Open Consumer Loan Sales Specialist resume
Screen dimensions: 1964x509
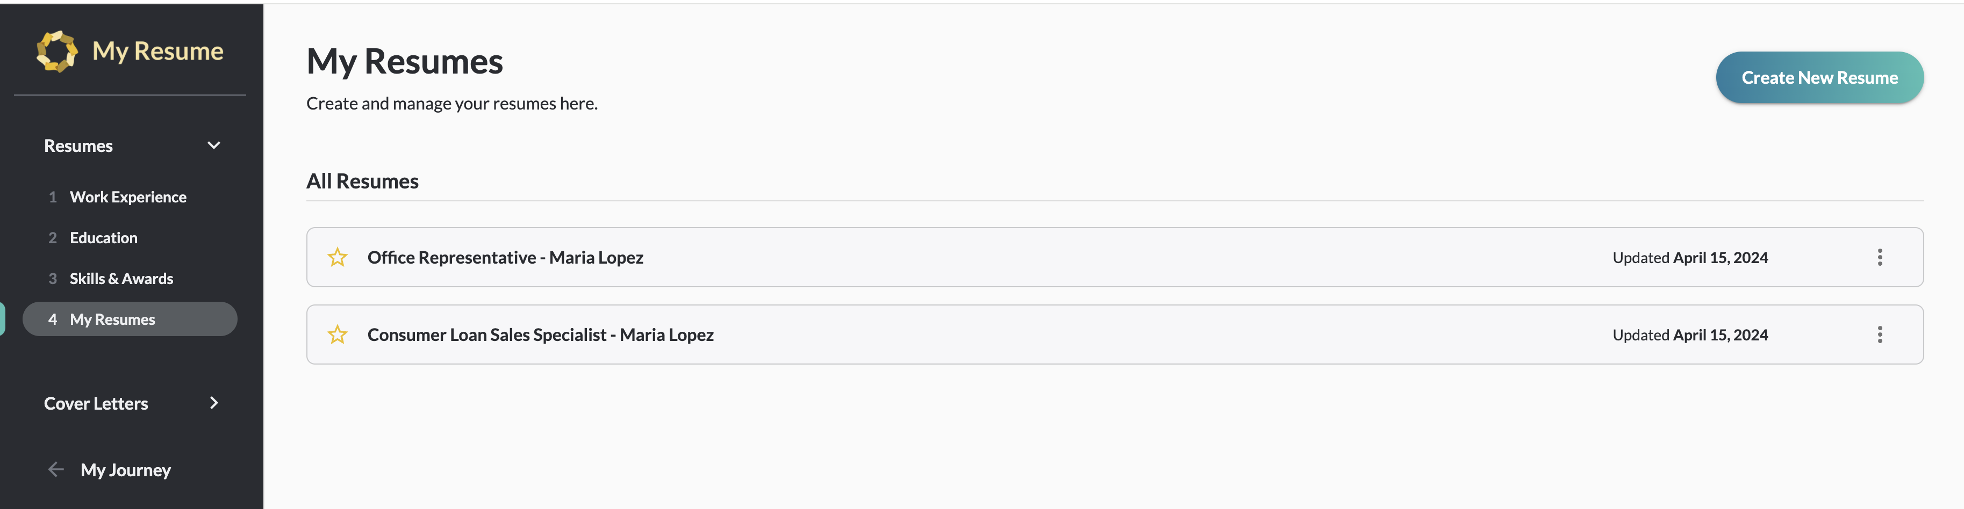pos(540,335)
